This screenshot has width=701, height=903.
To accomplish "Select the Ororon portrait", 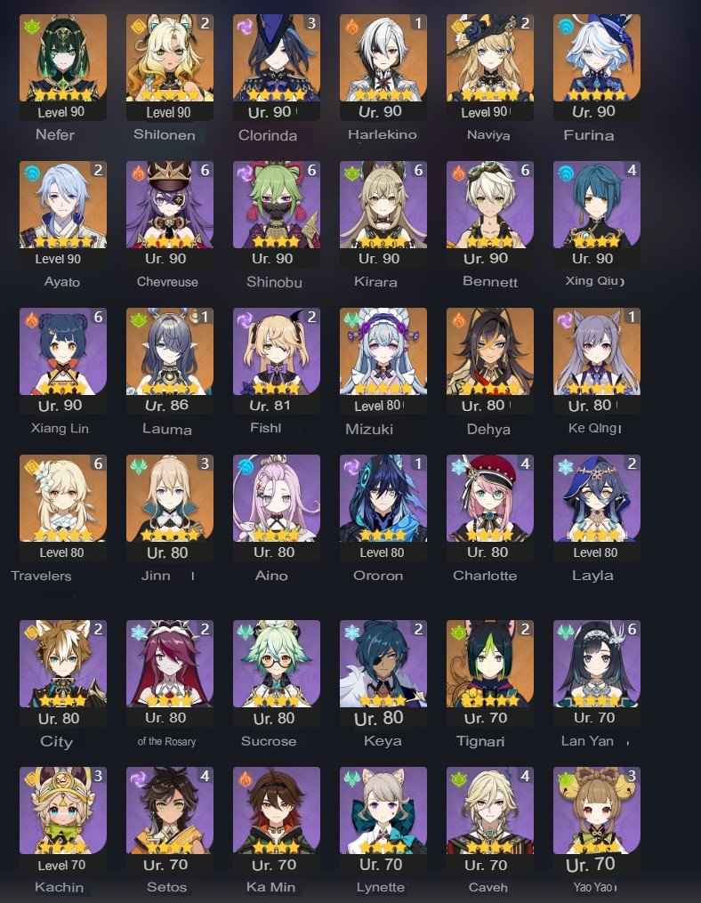I will coord(383,498).
